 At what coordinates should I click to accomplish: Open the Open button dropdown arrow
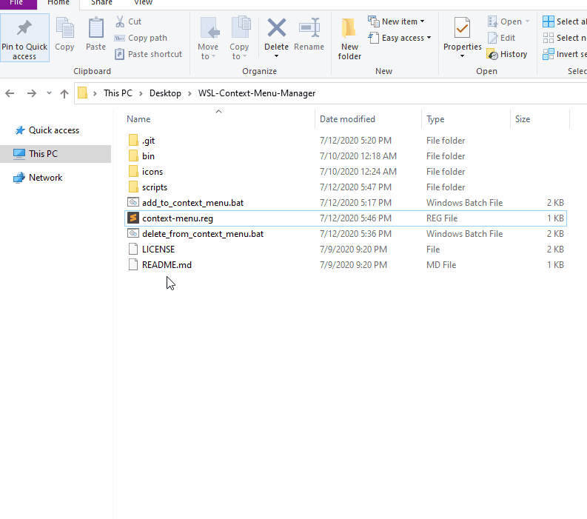[528, 21]
